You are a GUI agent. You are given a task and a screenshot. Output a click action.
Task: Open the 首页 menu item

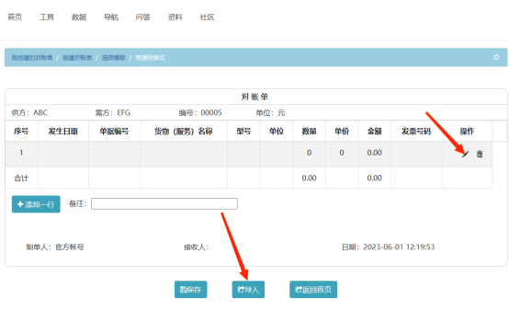[x=15, y=17]
